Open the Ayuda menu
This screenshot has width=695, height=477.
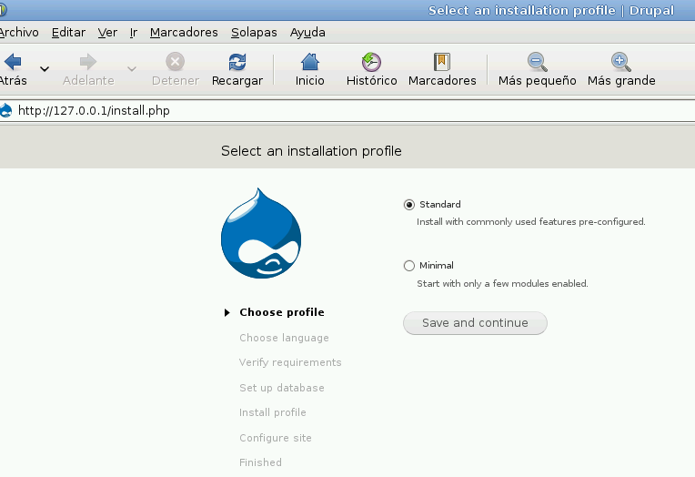(307, 33)
